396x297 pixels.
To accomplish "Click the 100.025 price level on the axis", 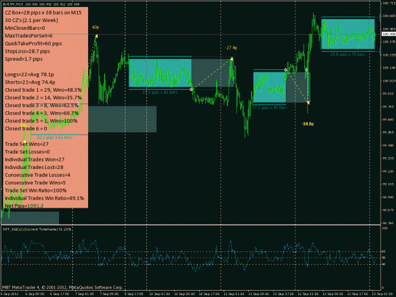I will coord(389,81).
